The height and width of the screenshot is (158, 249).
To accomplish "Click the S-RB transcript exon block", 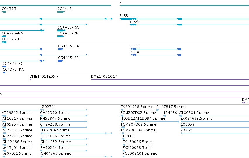I will click(x=126, y=19).
